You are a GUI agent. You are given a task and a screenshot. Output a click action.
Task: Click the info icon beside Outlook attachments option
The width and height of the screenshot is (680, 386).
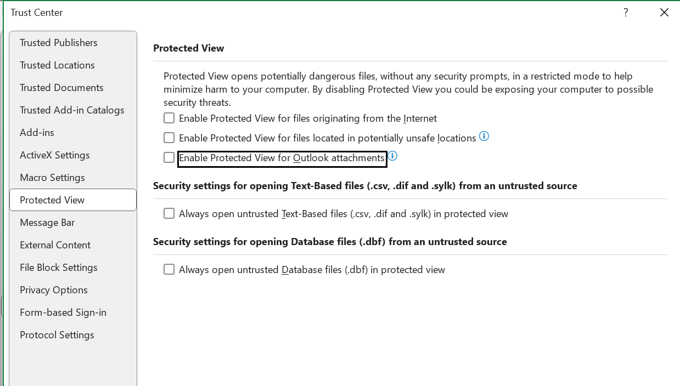click(x=393, y=156)
